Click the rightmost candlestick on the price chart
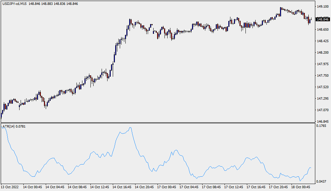This screenshot has height=191, width=331. tap(311, 20)
